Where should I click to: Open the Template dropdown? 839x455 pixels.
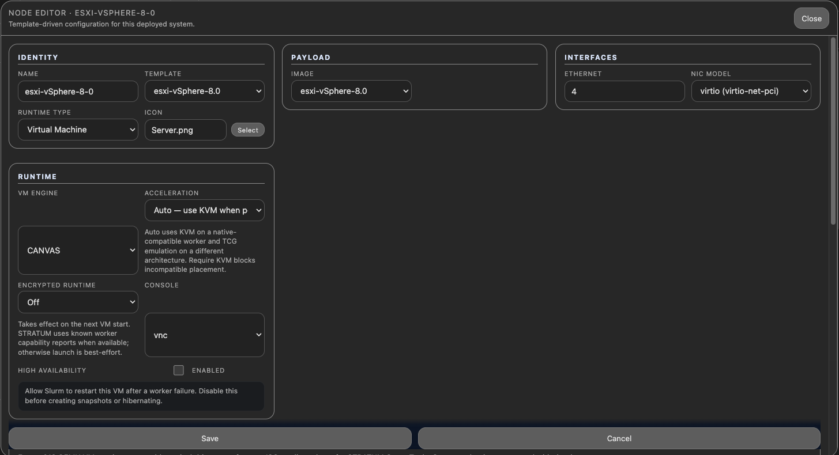205,91
